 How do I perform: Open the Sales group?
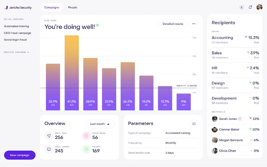click(x=235, y=55)
